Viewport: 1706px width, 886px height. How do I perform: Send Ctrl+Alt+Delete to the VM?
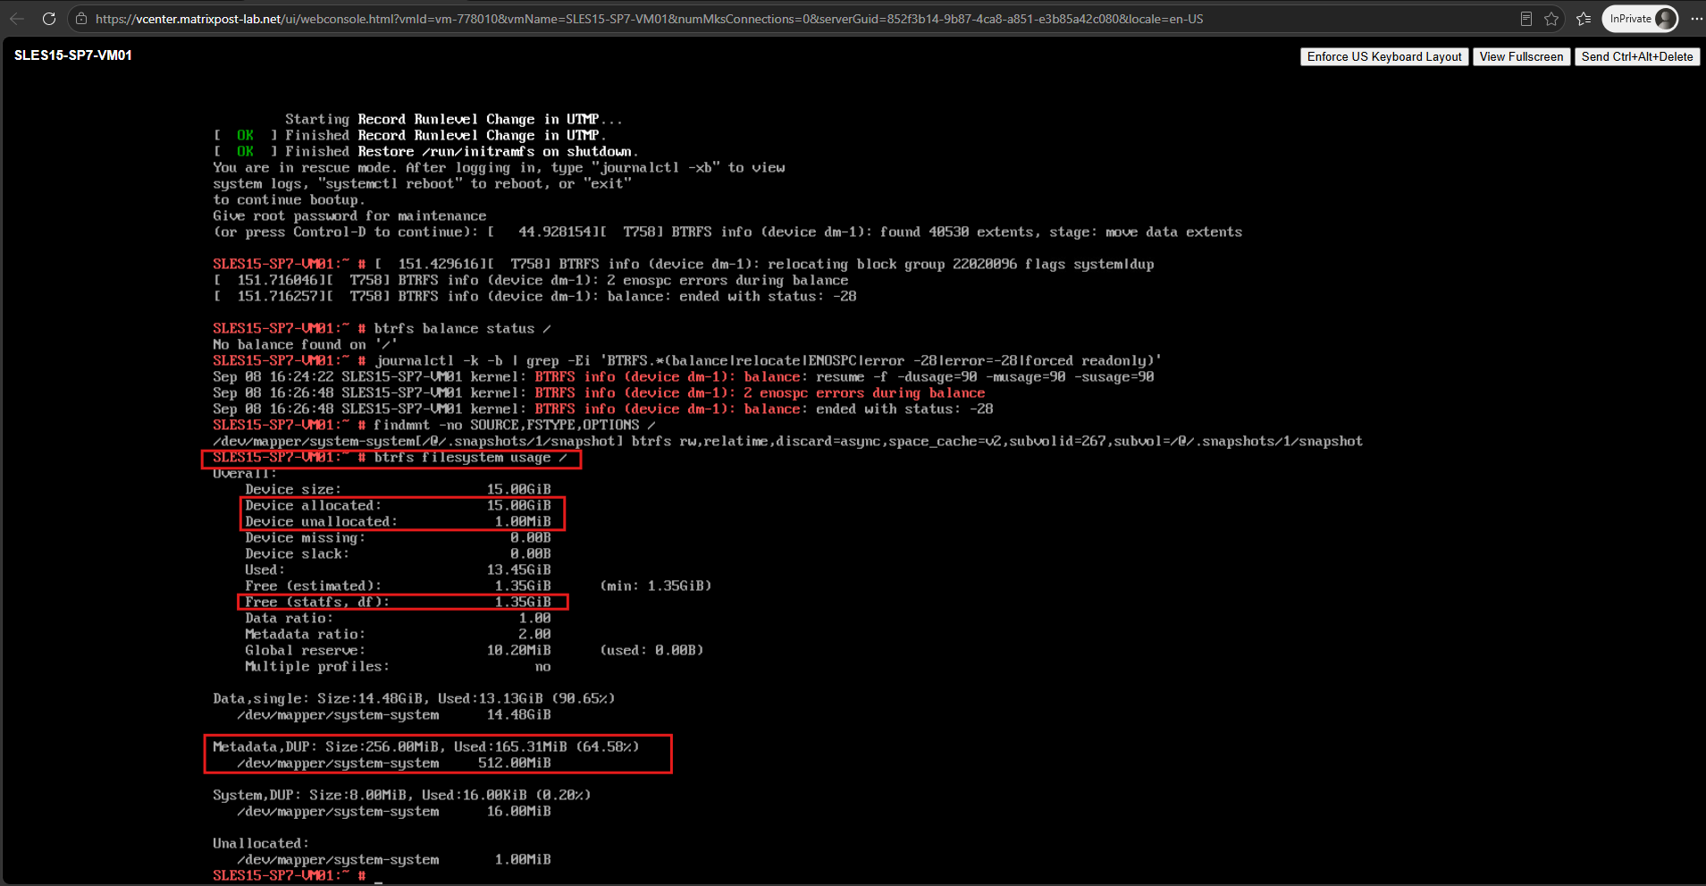pyautogui.click(x=1637, y=56)
